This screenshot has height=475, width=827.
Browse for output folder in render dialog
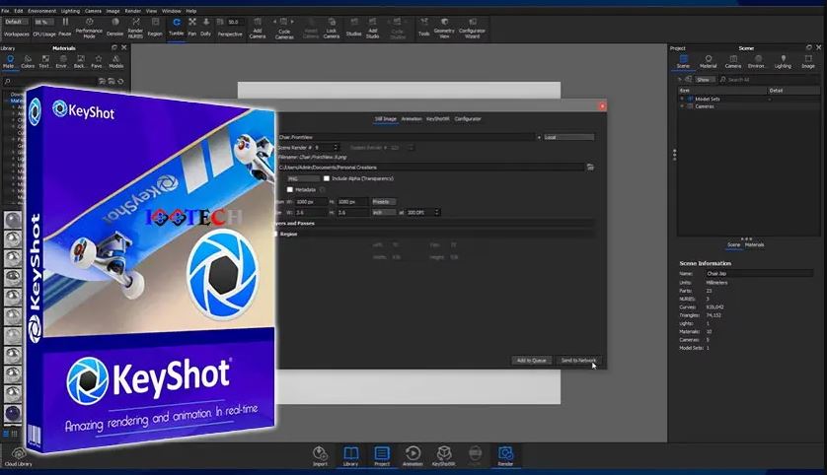pos(590,167)
